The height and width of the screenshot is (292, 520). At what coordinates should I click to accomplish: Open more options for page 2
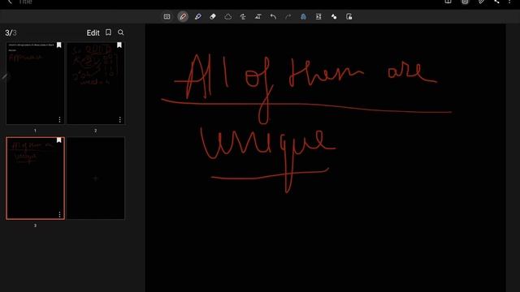(x=119, y=119)
